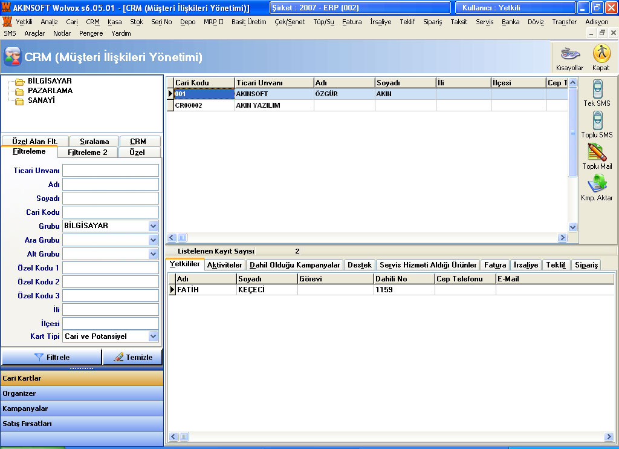
Task: Launch Toplu Mail bulk email tool
Action: point(597,156)
